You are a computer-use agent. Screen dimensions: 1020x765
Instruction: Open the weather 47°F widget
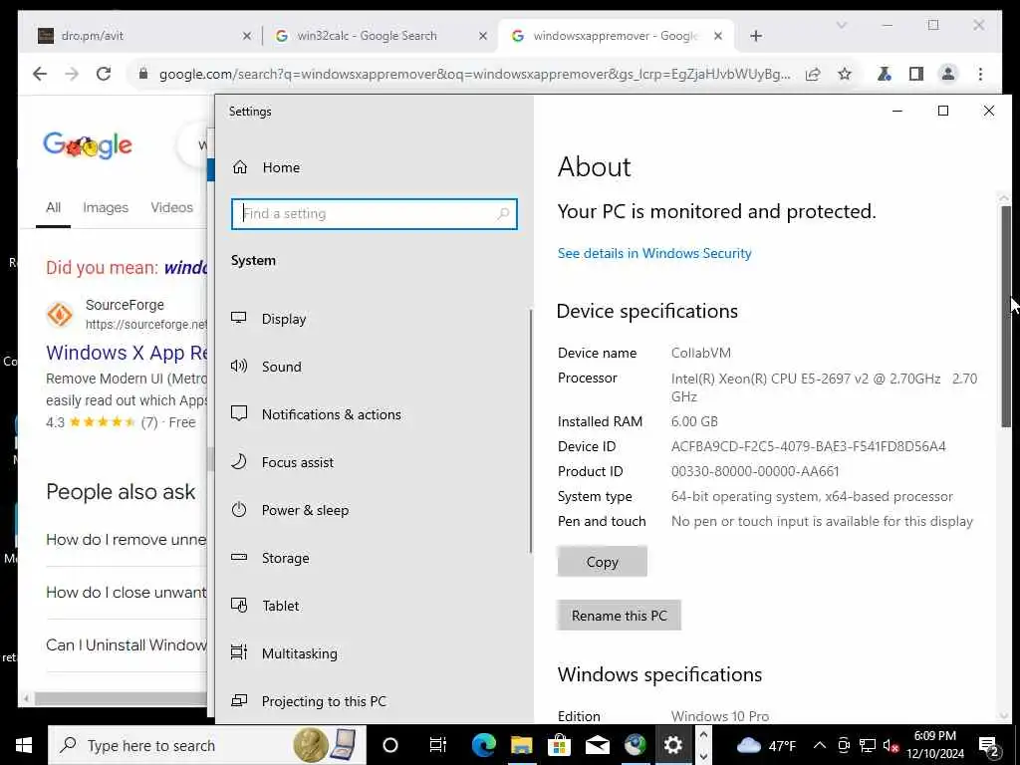766,745
